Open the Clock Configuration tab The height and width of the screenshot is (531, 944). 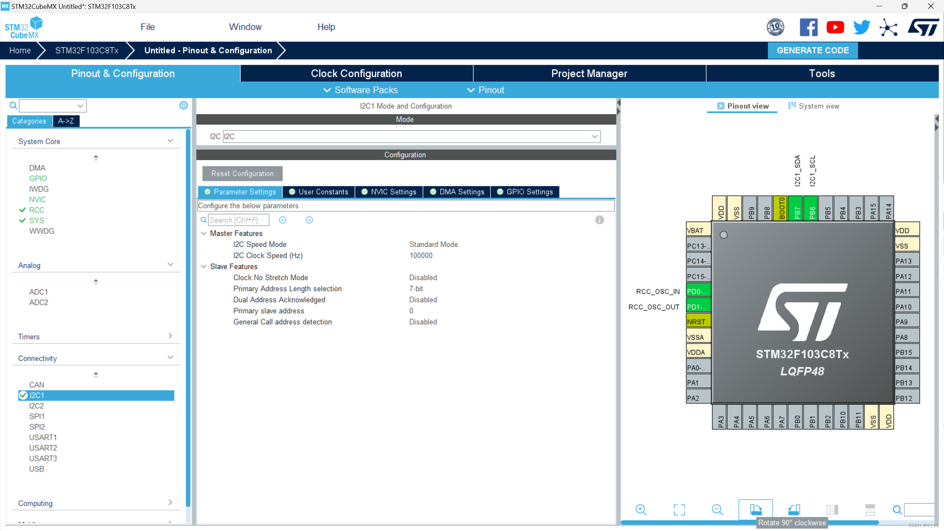356,73
